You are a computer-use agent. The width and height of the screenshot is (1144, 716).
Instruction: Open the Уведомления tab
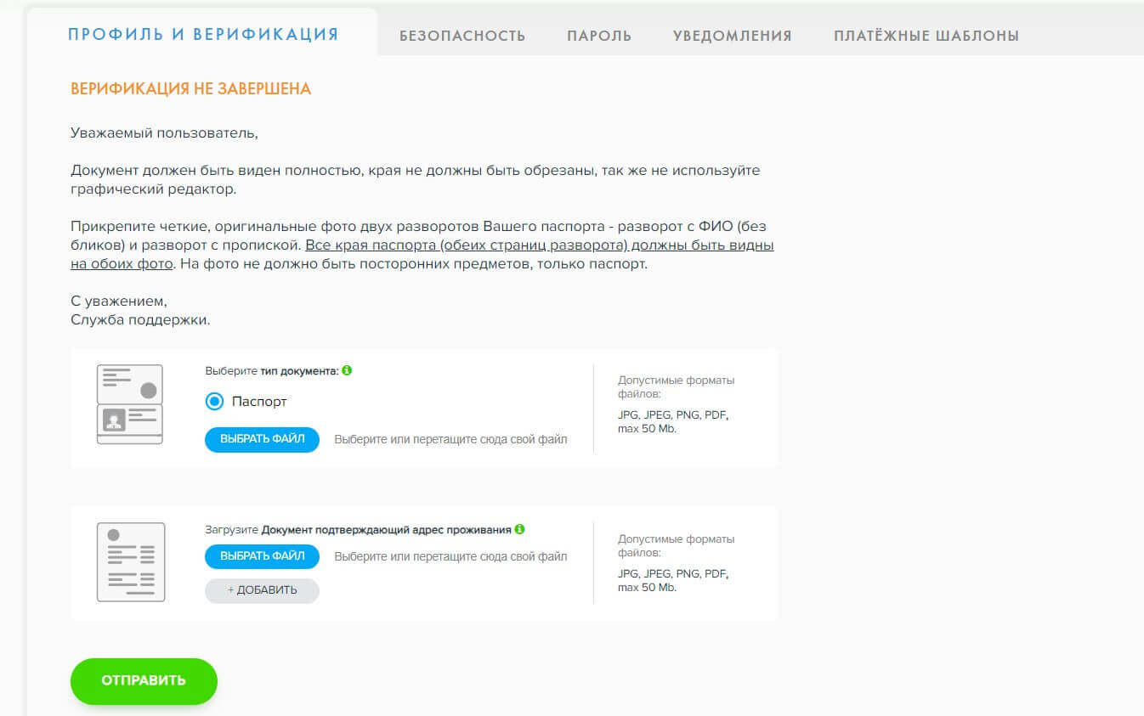732,36
